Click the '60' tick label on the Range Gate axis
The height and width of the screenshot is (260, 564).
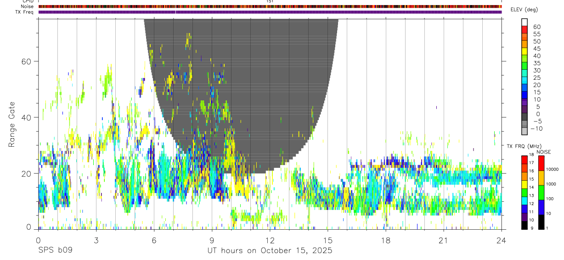26,61
